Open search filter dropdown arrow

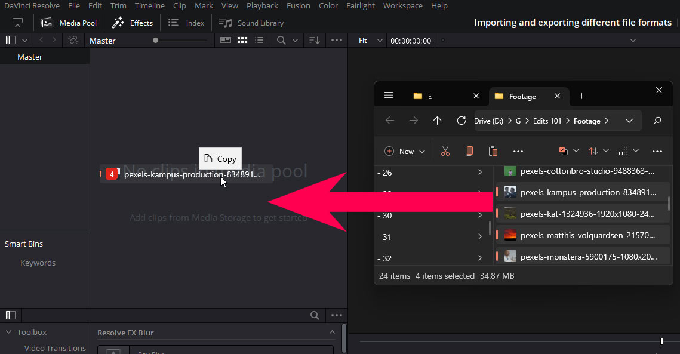pos(295,41)
